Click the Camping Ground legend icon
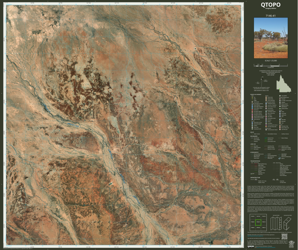 [252, 129]
